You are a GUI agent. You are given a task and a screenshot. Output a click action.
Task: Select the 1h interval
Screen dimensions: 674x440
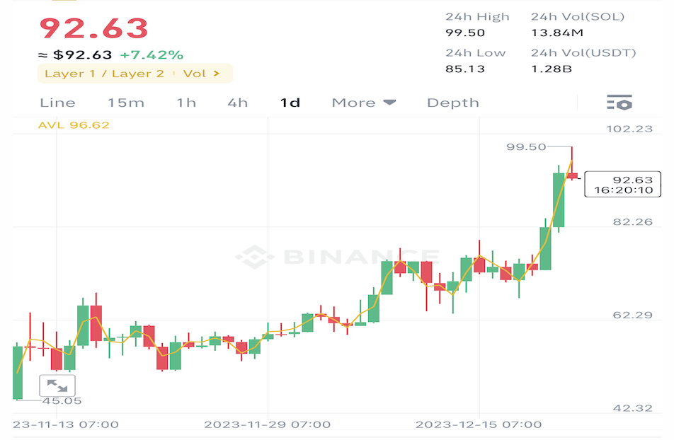click(x=187, y=103)
